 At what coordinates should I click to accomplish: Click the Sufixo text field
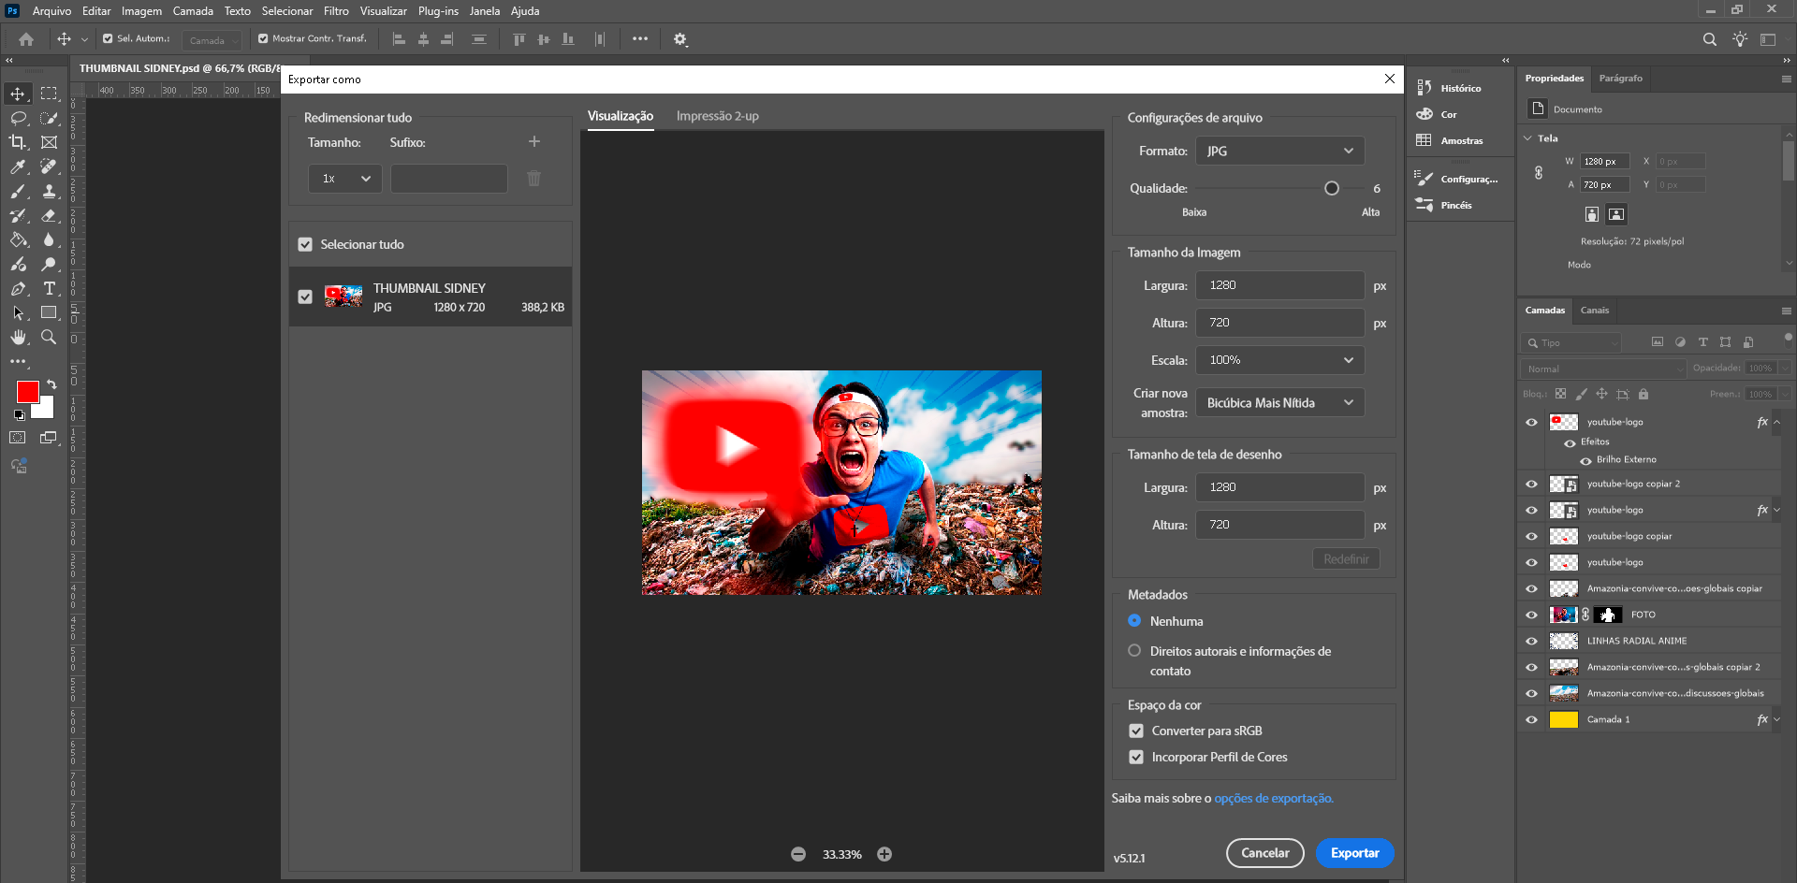(449, 178)
